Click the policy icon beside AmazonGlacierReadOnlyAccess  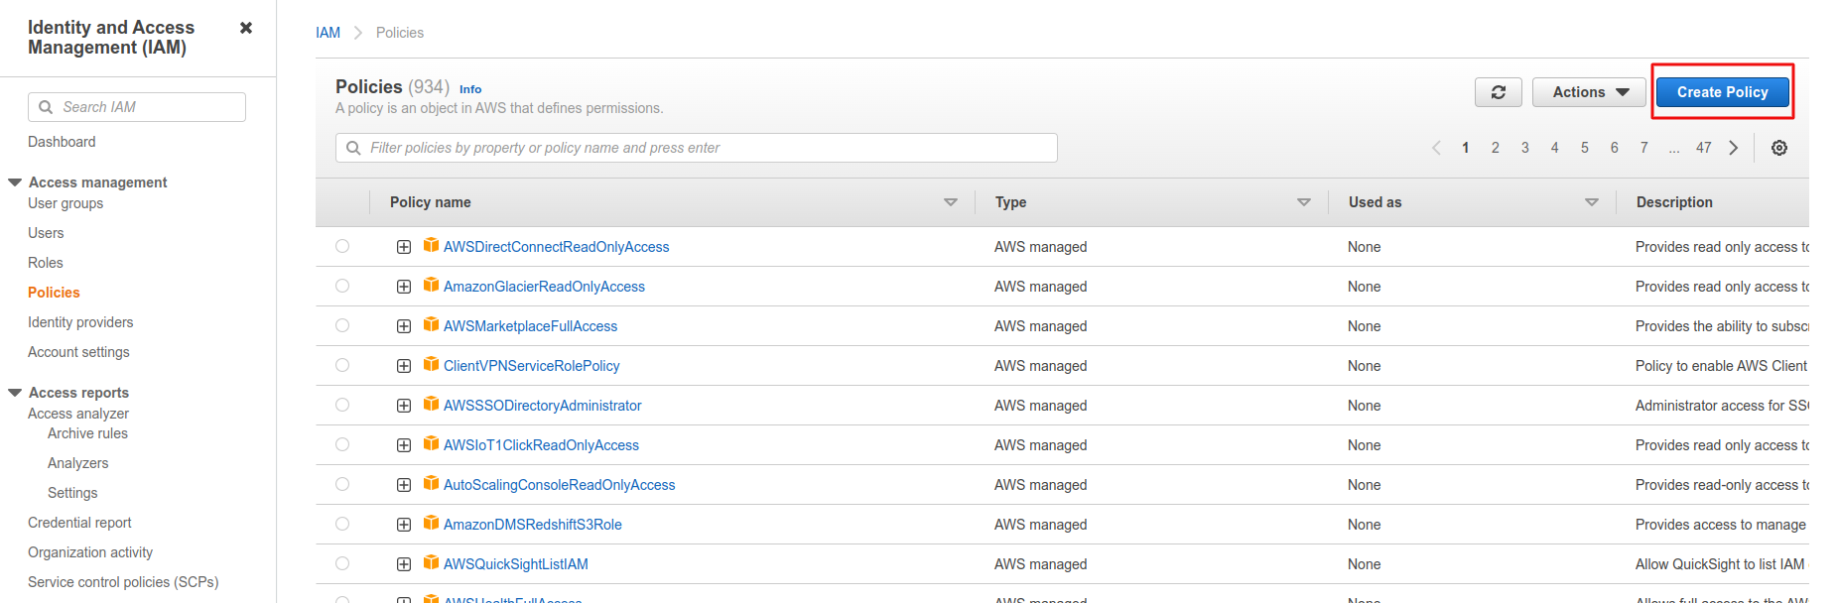tap(431, 285)
